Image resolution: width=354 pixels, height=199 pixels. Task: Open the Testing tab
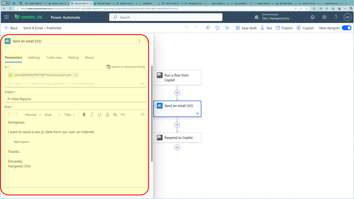coord(73,57)
